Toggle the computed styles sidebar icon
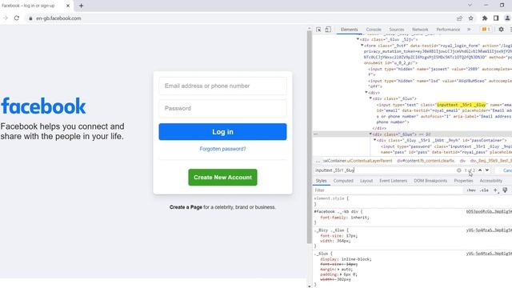512x288 pixels. pos(505,190)
